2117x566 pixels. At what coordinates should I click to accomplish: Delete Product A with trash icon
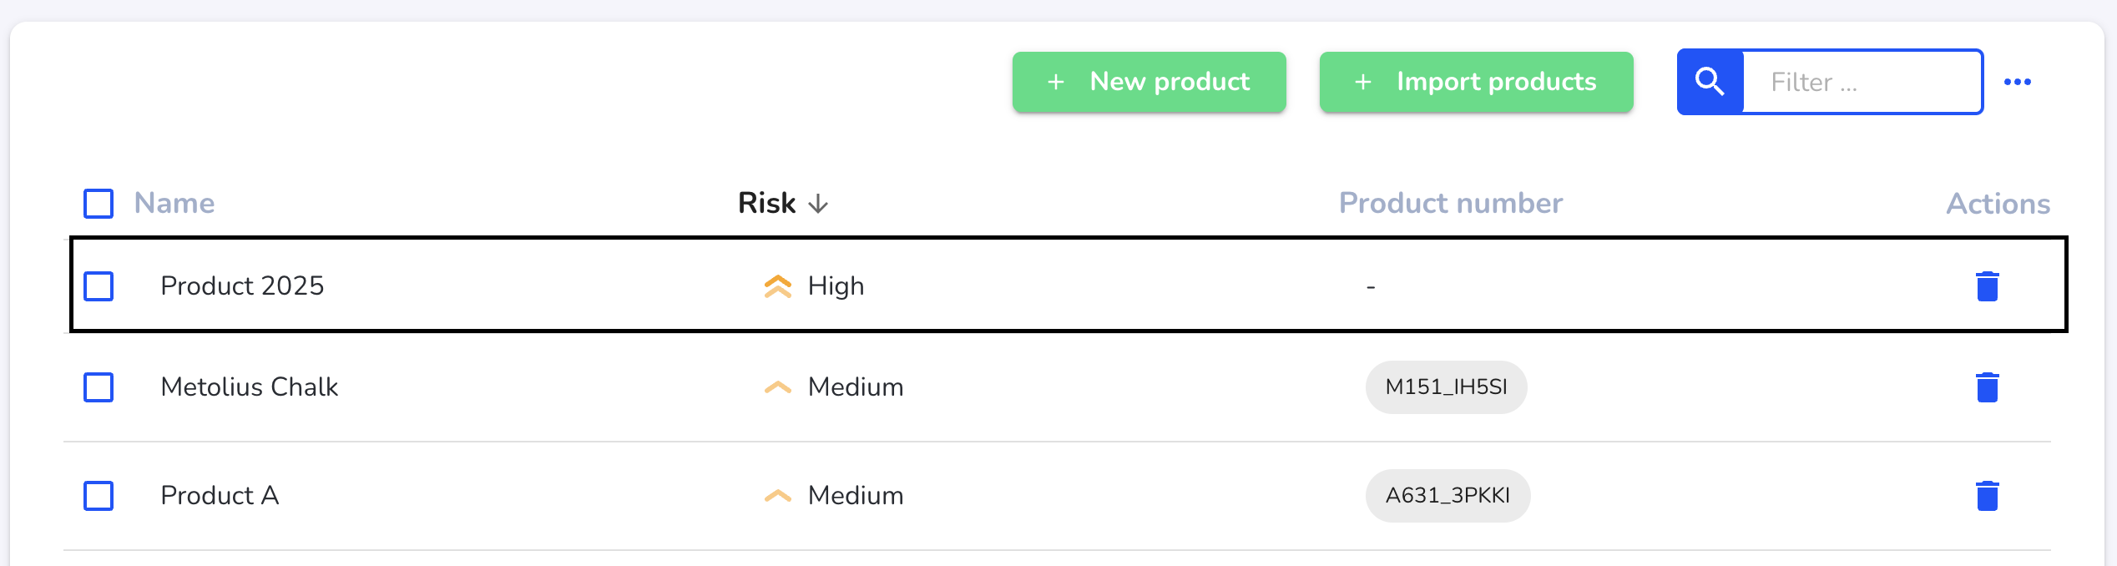tap(1987, 496)
